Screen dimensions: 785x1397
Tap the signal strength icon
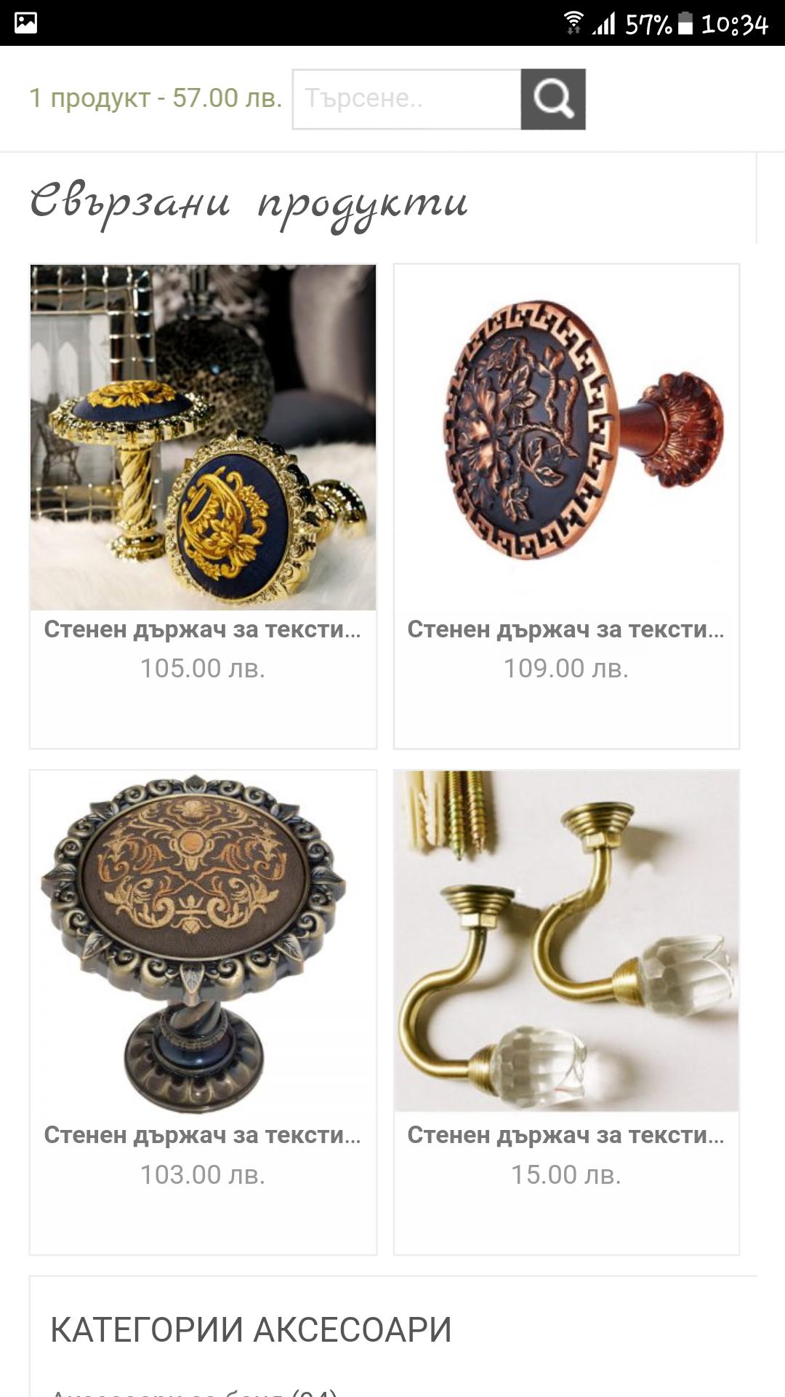click(603, 23)
